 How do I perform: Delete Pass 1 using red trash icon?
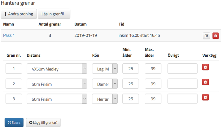(x=215, y=36)
